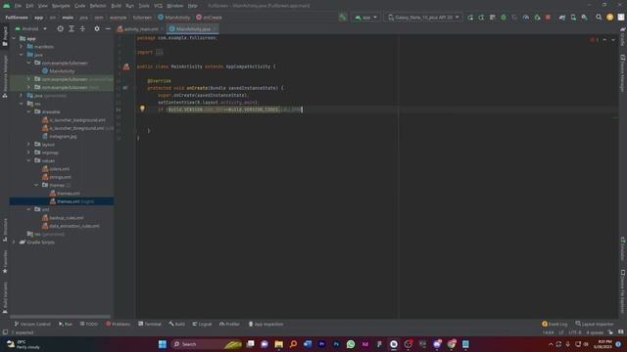Open project panel settings gear
This screenshot has height=352, width=627.
coord(97,28)
